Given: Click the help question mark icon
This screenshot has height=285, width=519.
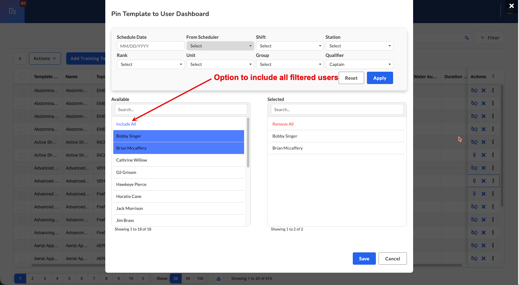Looking at the screenshot, I should [x=509, y=11].
